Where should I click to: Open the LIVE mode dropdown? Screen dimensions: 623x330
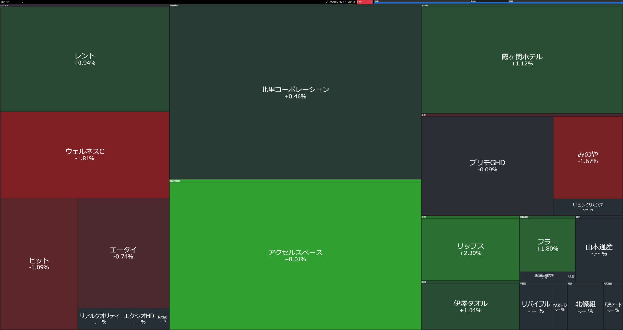click(364, 2)
